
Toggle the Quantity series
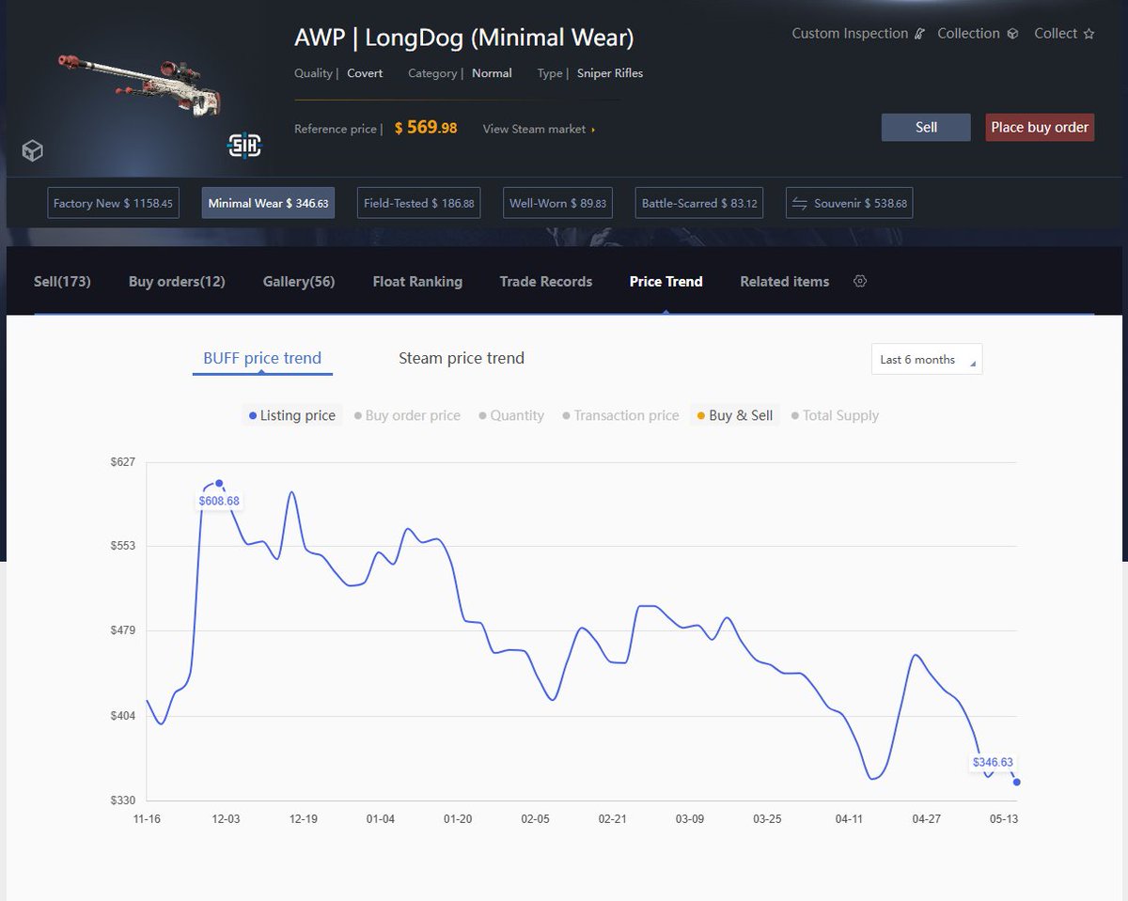(511, 415)
